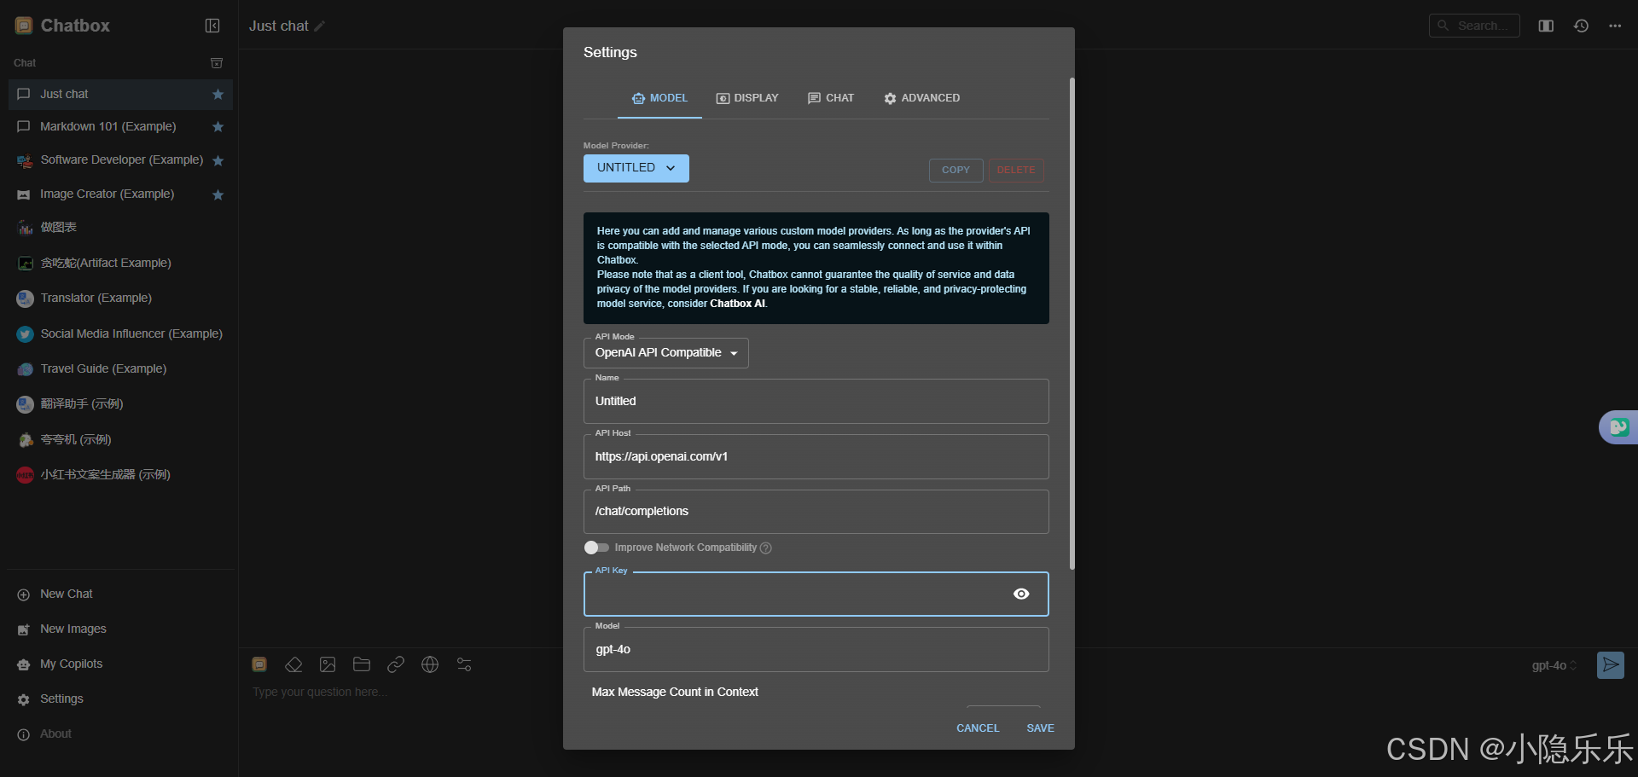
Task: Unstar Image Creator (Example) chat
Action: pyautogui.click(x=218, y=195)
